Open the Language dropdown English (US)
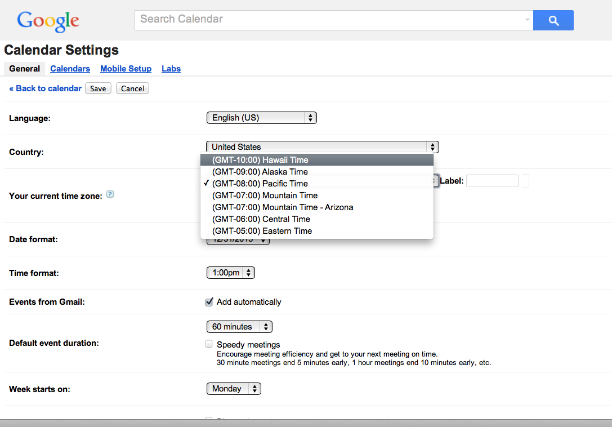The width and height of the screenshot is (612, 427). click(x=261, y=118)
